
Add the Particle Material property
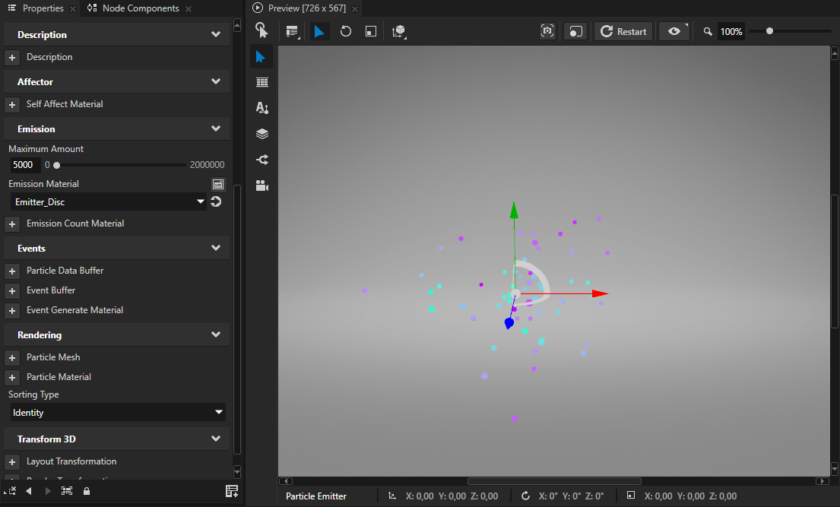12,377
